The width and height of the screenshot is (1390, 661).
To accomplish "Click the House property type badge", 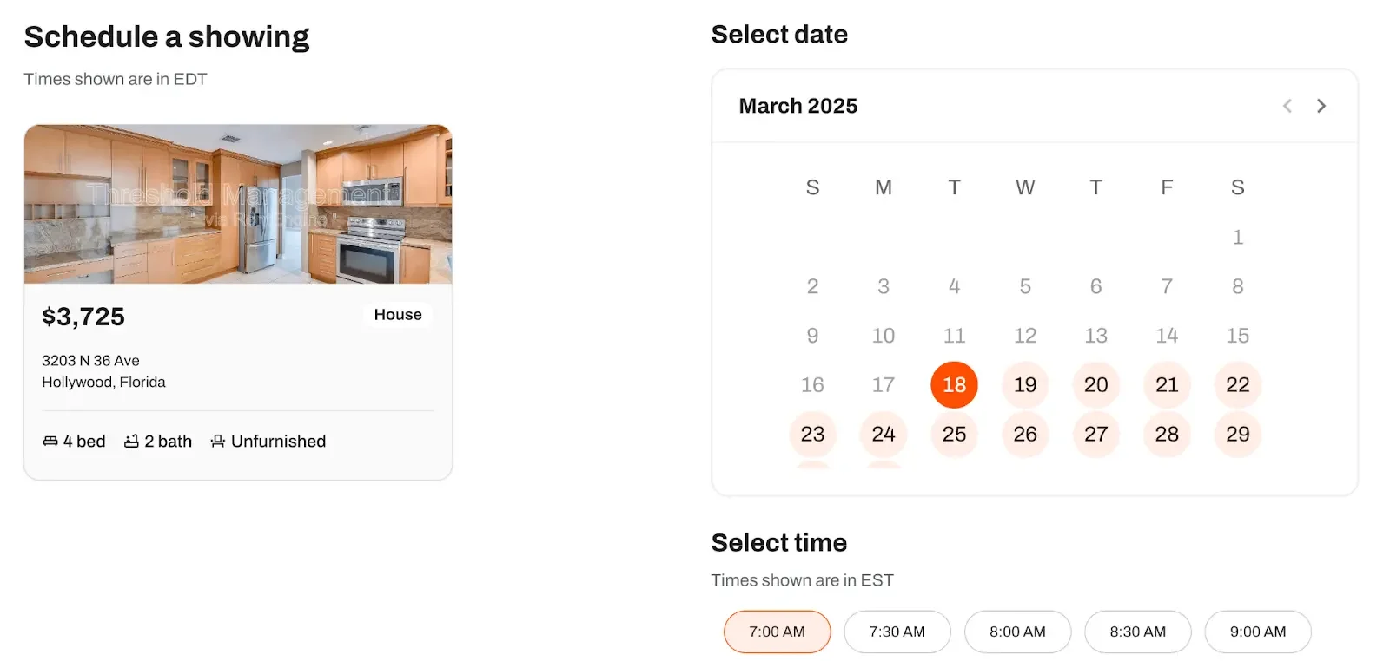I will pyautogui.click(x=398, y=315).
